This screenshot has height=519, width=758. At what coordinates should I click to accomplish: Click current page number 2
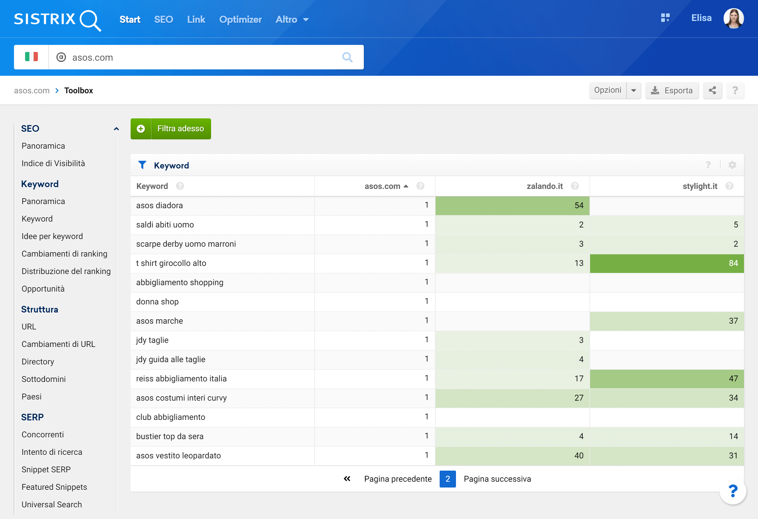(x=448, y=478)
